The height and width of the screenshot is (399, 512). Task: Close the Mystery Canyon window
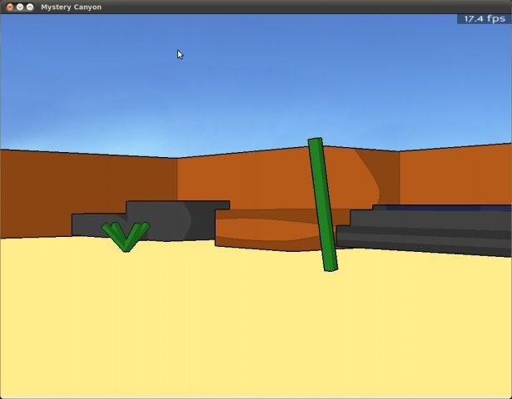(x=10, y=7)
